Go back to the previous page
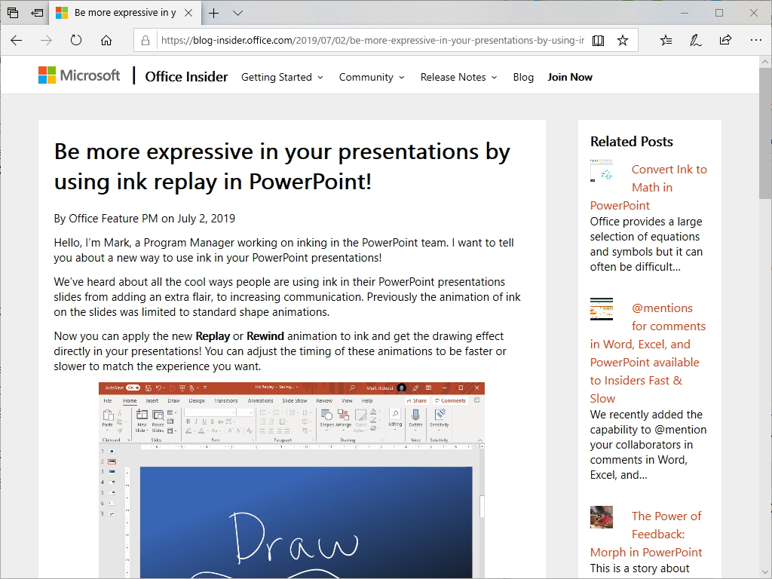The width and height of the screenshot is (772, 579). point(17,41)
